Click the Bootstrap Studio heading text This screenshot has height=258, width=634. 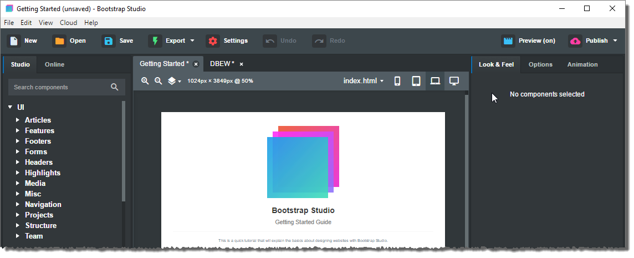pos(303,211)
